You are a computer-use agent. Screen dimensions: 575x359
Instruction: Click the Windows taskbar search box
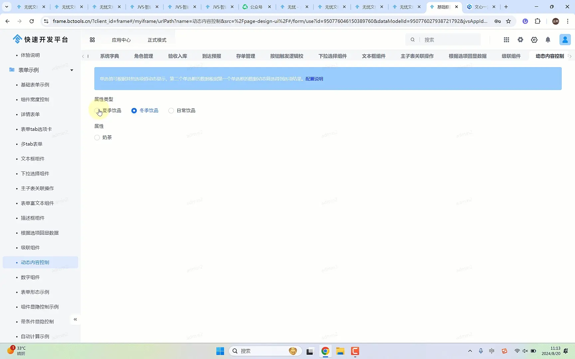pos(265,351)
